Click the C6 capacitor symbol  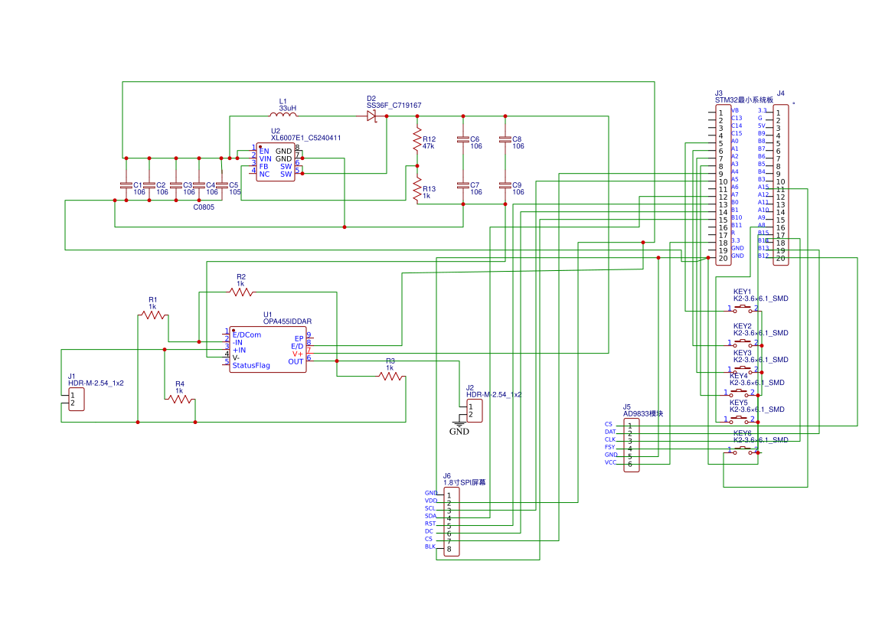click(462, 140)
